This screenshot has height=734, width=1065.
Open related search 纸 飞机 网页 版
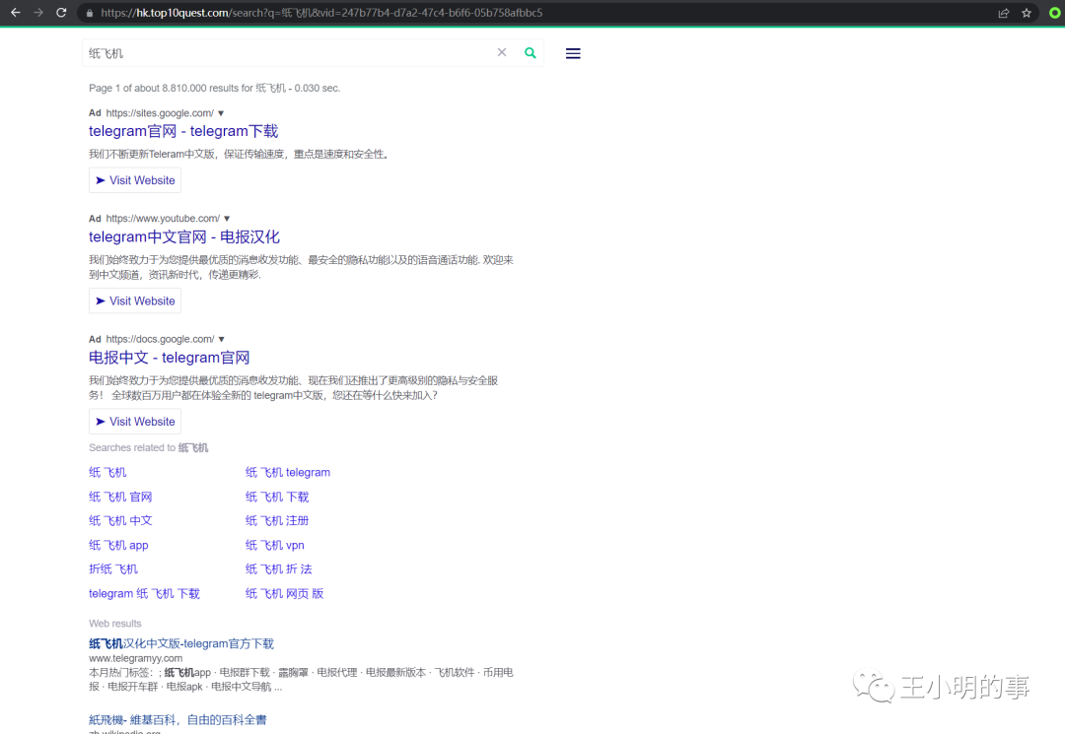pos(285,593)
